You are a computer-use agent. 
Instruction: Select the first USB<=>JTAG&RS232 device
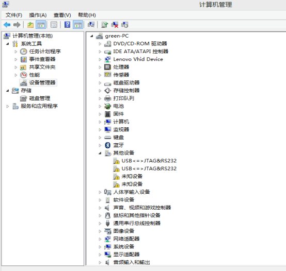click(x=149, y=161)
